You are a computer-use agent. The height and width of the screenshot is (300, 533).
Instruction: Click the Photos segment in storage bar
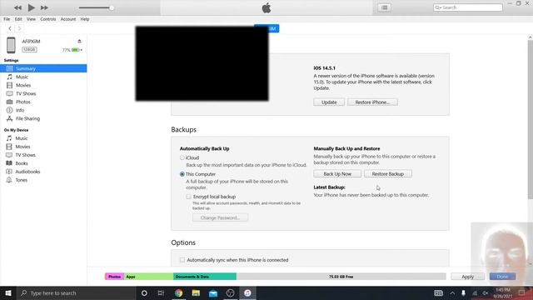(x=115, y=277)
